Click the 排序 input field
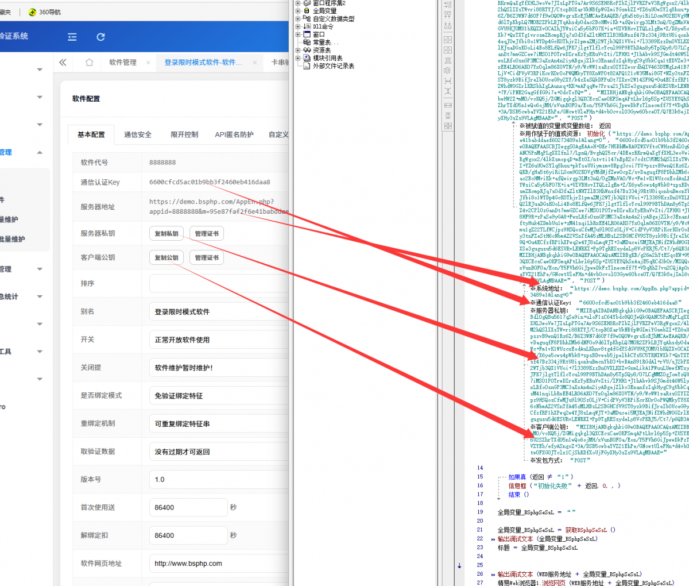The image size is (689, 586). click(219, 283)
